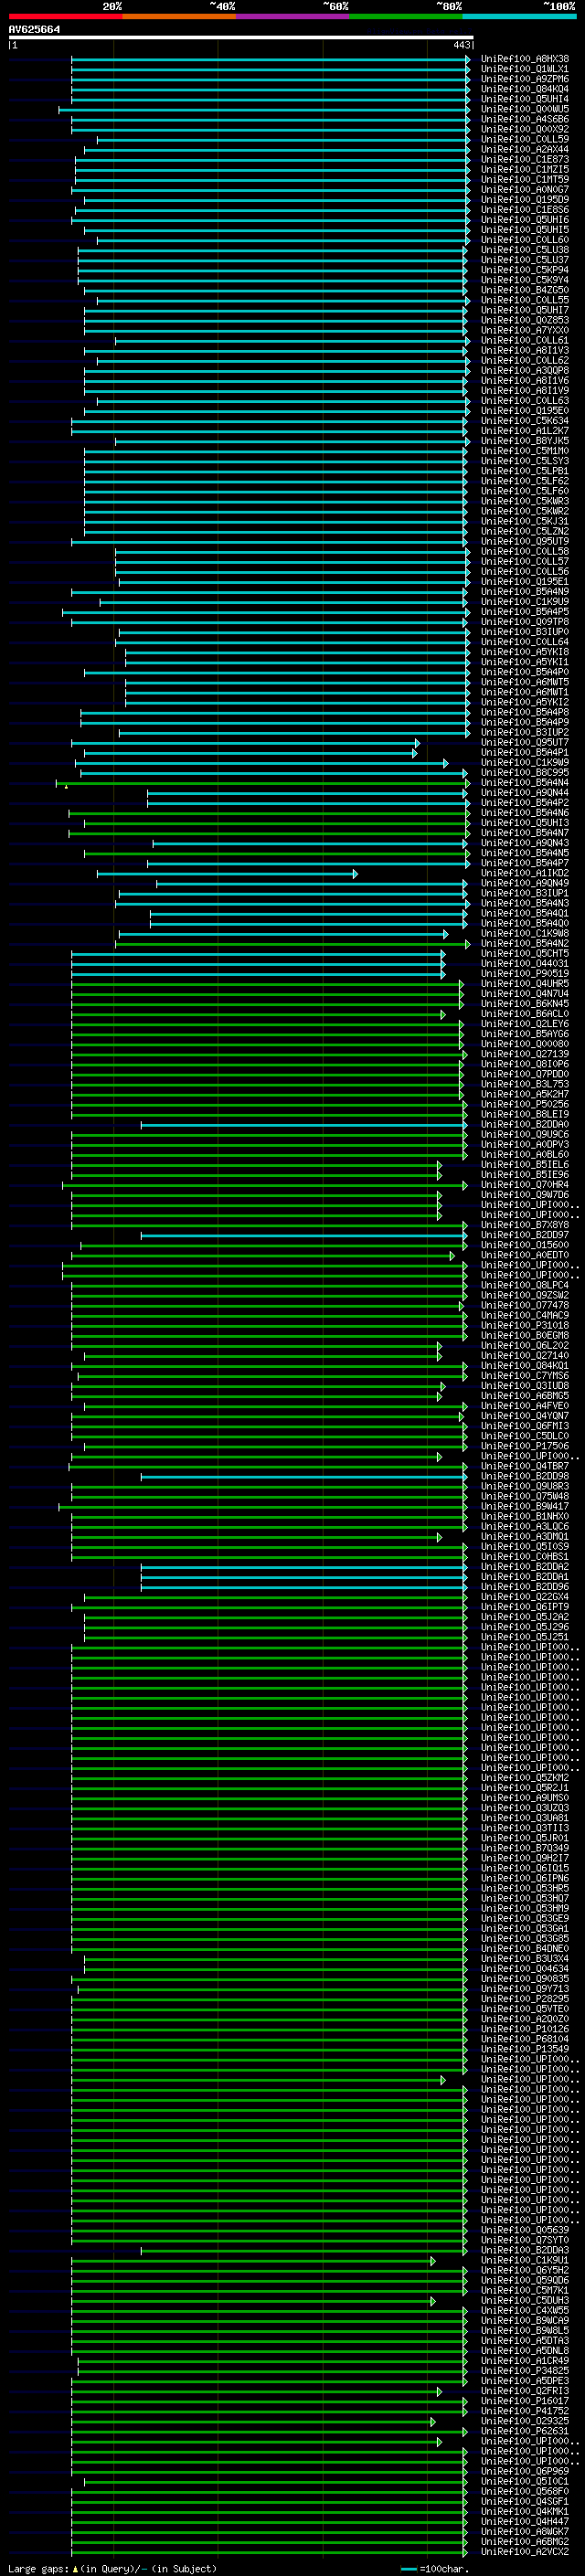Click the orange ~40% identity legend segment
The image size is (585, 2576).
click(x=179, y=16)
